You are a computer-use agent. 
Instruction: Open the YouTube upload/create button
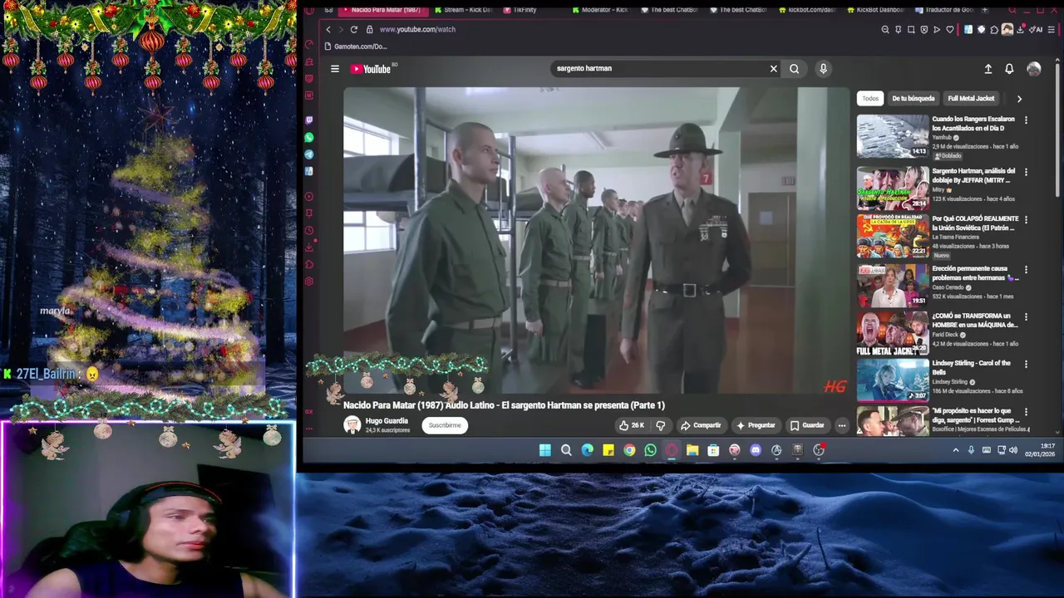[x=988, y=69]
